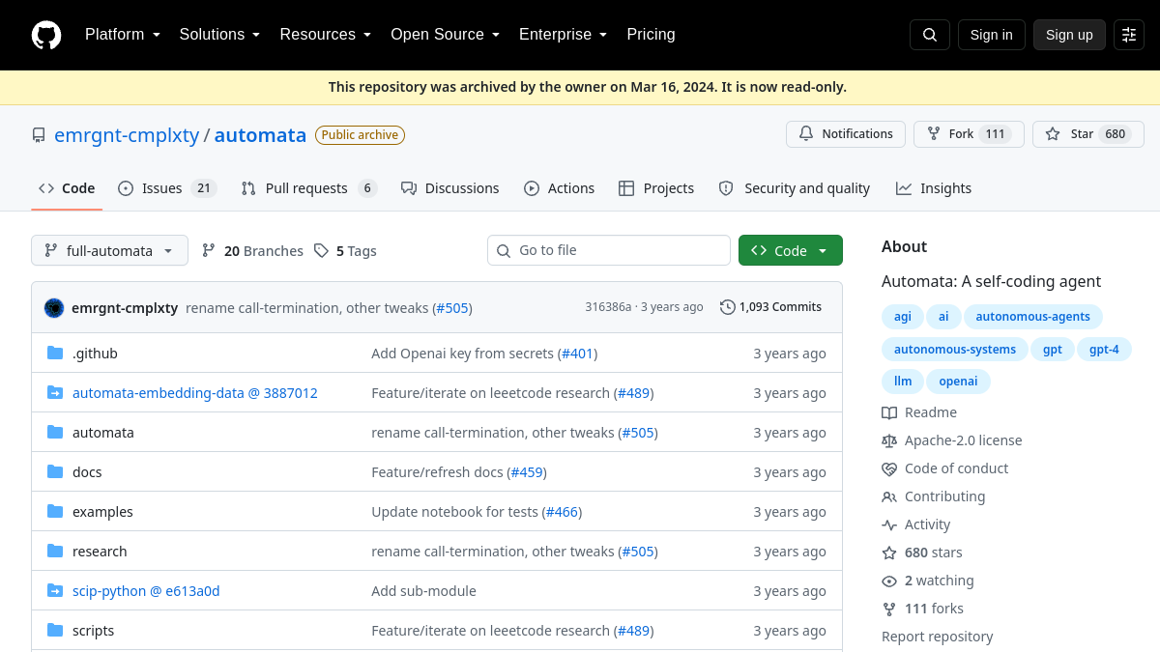
Task: Expand the Resources menu
Action: (326, 35)
